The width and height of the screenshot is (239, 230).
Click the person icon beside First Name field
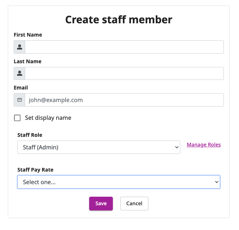pyautogui.click(x=20, y=47)
